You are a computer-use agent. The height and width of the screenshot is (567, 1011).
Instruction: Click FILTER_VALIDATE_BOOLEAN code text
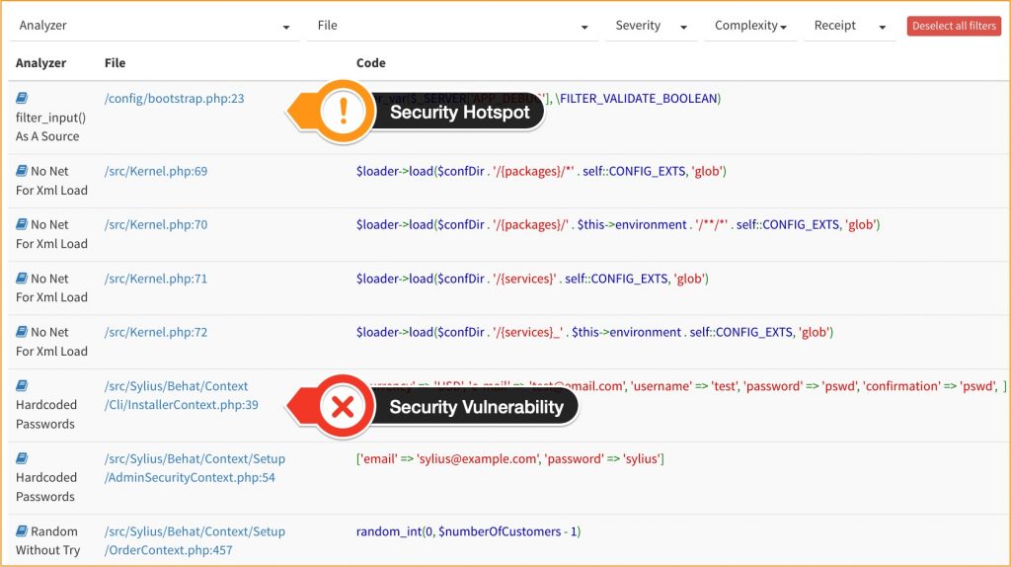(x=639, y=98)
